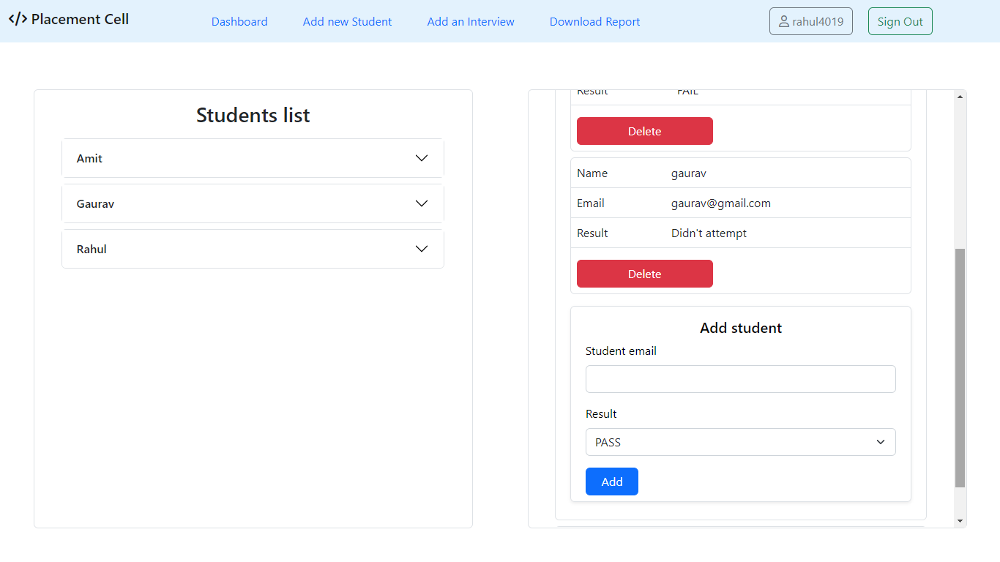Viewport: 1000px width, 562px height.
Task: Click the Placement Cell brand title
Action: click(80, 19)
